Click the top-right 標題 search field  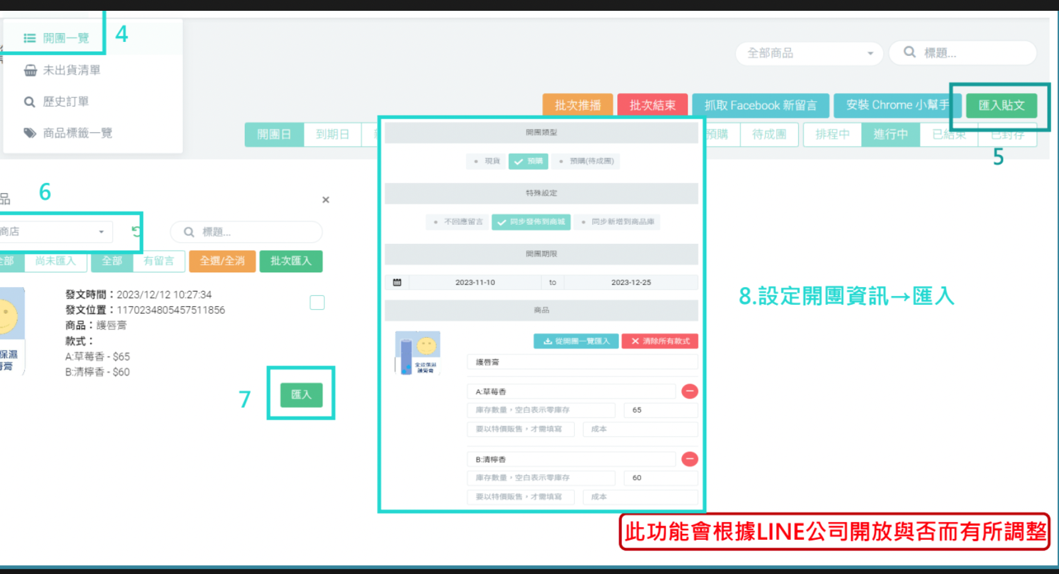(x=962, y=53)
